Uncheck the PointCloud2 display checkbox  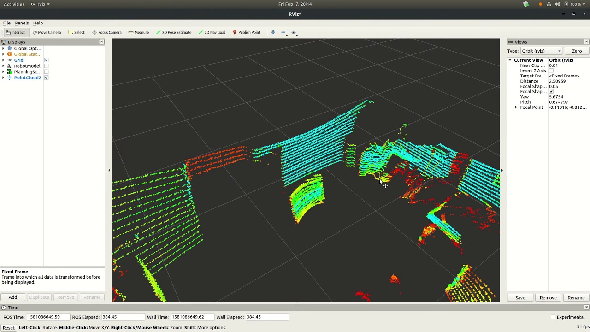coord(46,77)
